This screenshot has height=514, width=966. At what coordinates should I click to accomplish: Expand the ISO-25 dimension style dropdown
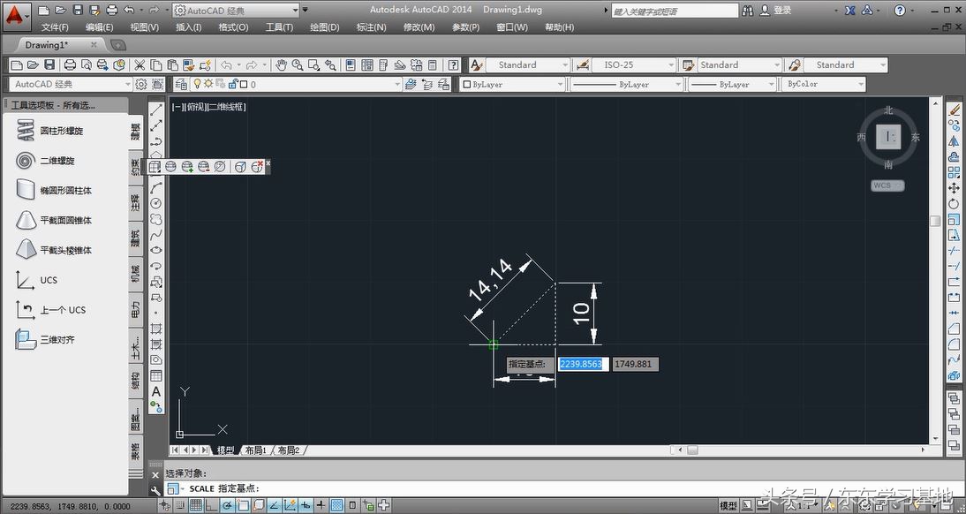(635, 65)
